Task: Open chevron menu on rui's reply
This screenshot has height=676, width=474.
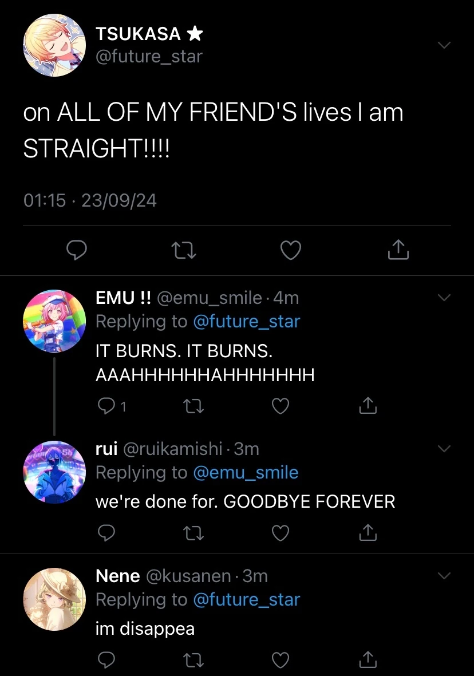Action: (444, 448)
